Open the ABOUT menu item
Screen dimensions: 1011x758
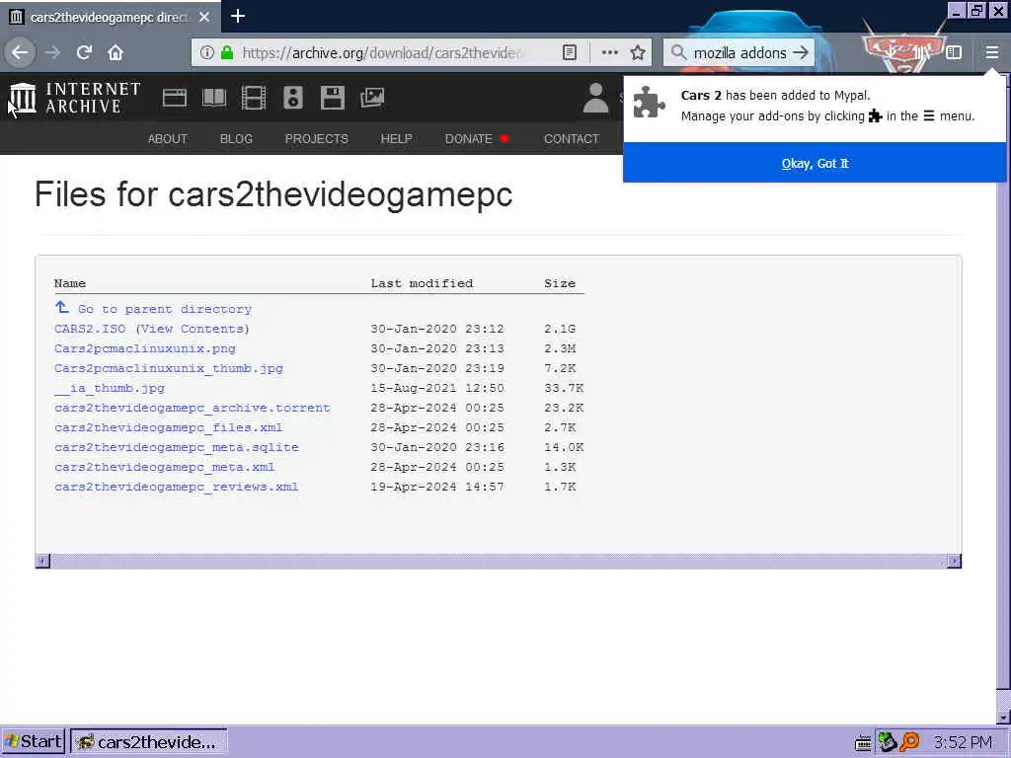(168, 138)
